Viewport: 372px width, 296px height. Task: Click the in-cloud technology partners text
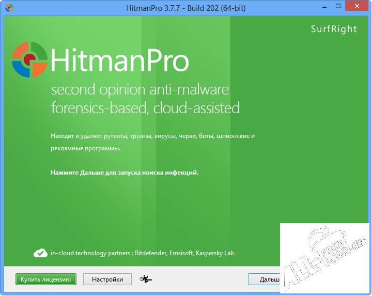pos(142,253)
